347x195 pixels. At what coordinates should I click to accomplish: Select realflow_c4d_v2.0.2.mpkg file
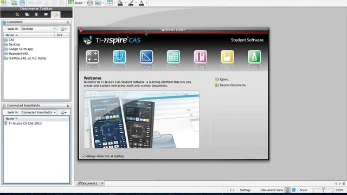25,58
